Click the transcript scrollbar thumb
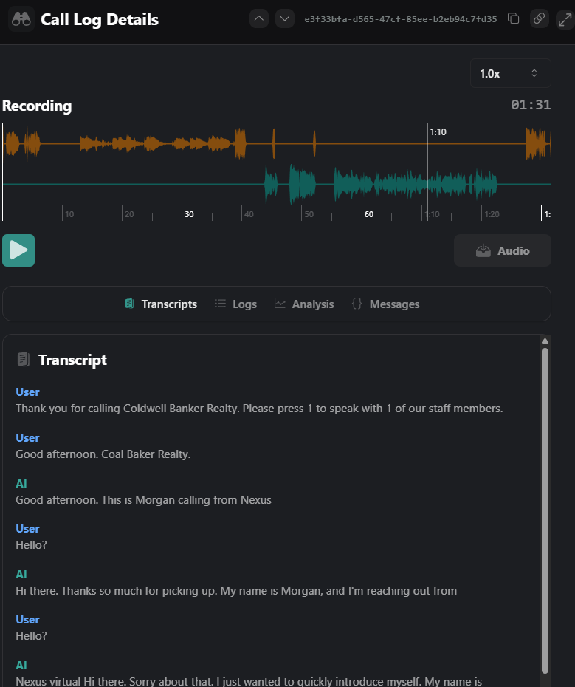575x687 pixels. [x=545, y=510]
